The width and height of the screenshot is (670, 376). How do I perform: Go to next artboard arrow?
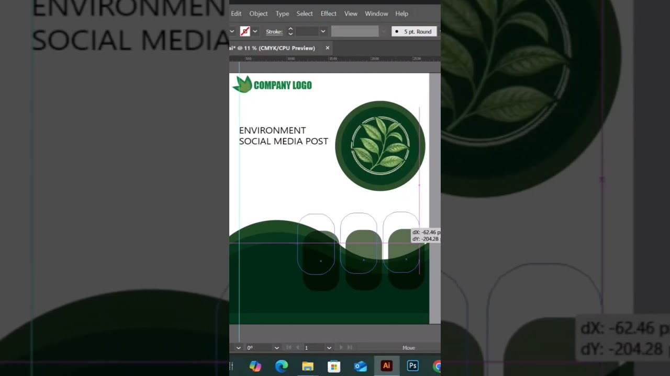pyautogui.click(x=341, y=348)
